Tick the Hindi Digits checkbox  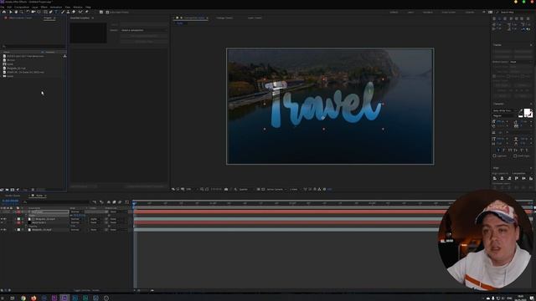pyautogui.click(x=515, y=156)
